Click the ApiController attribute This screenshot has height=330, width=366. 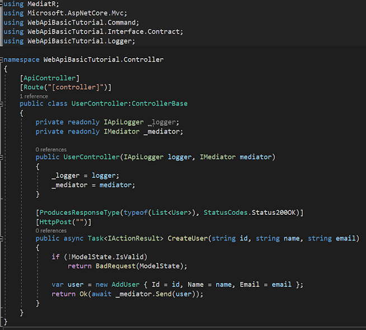tap(49, 78)
